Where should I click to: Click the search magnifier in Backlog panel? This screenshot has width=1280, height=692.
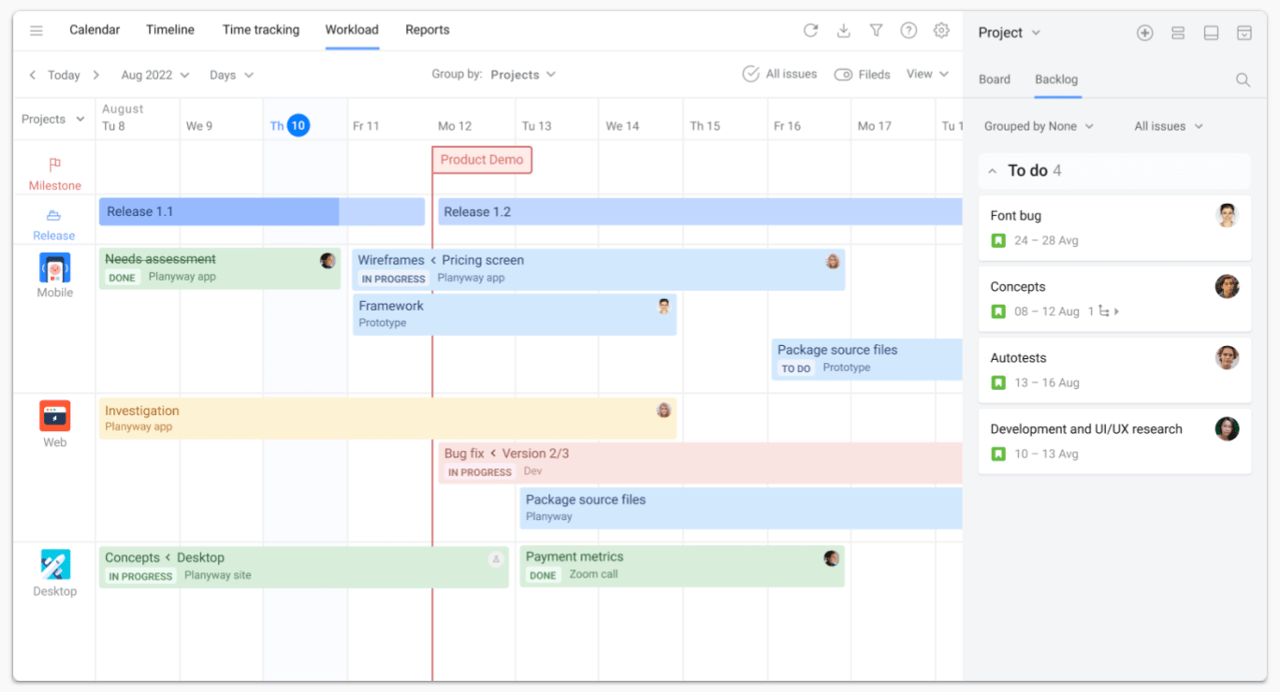click(x=1243, y=80)
